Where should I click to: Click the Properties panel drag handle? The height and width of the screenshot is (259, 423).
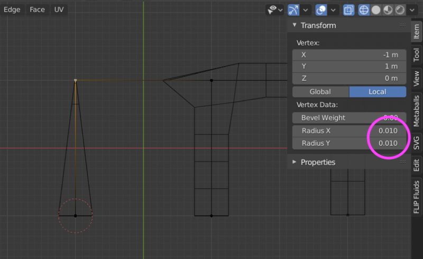[x=403, y=162]
